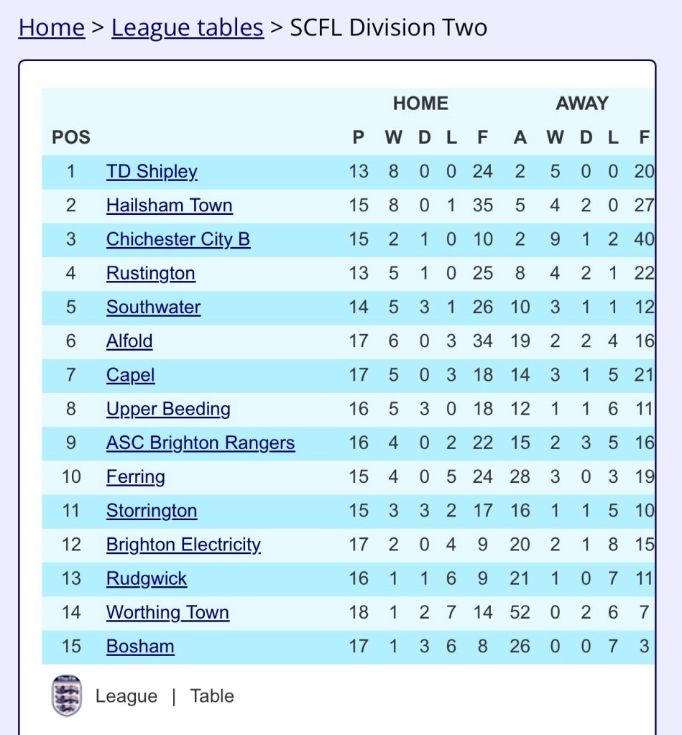View Southwater team details

154,307
